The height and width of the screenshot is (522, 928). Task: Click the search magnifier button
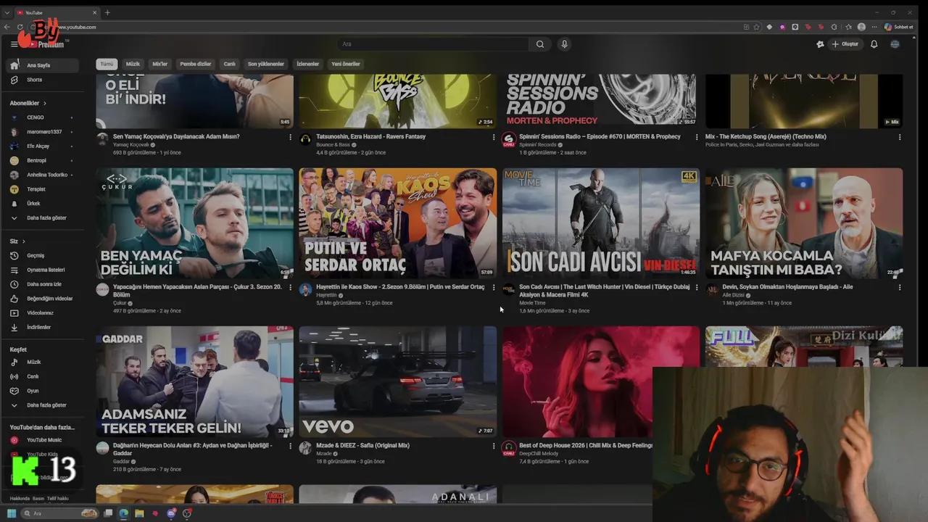click(x=540, y=44)
